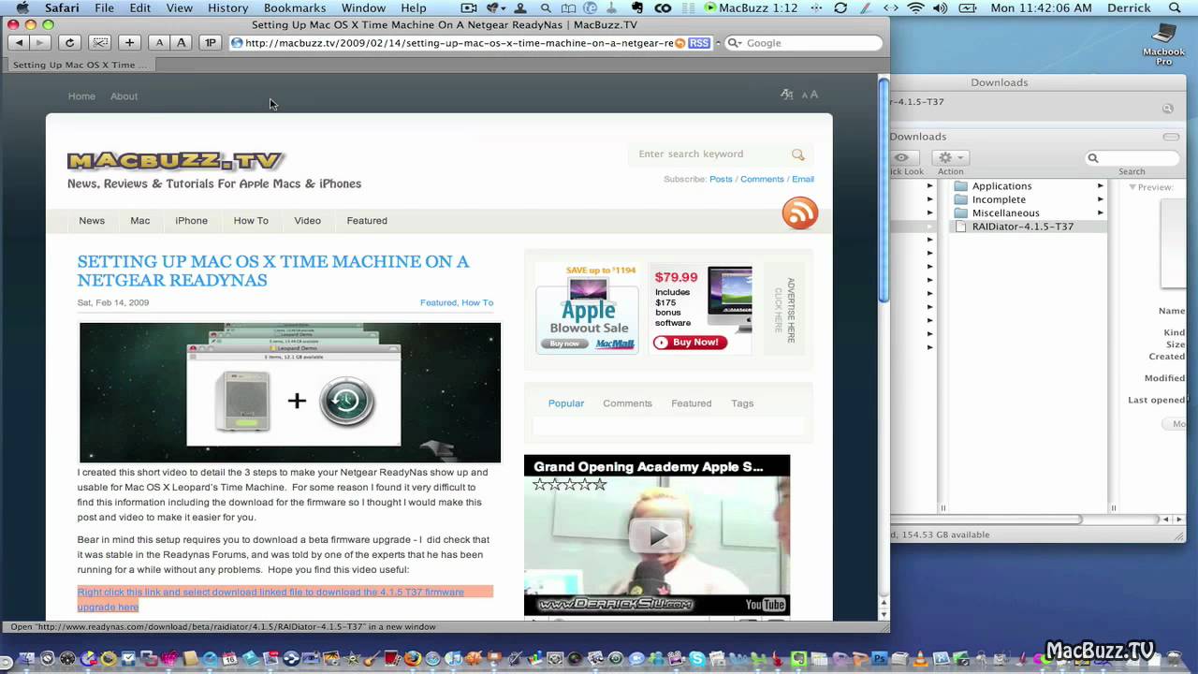Image resolution: width=1198 pixels, height=674 pixels.
Task: Open Finder's Action gear dropdown
Action: [x=951, y=157]
